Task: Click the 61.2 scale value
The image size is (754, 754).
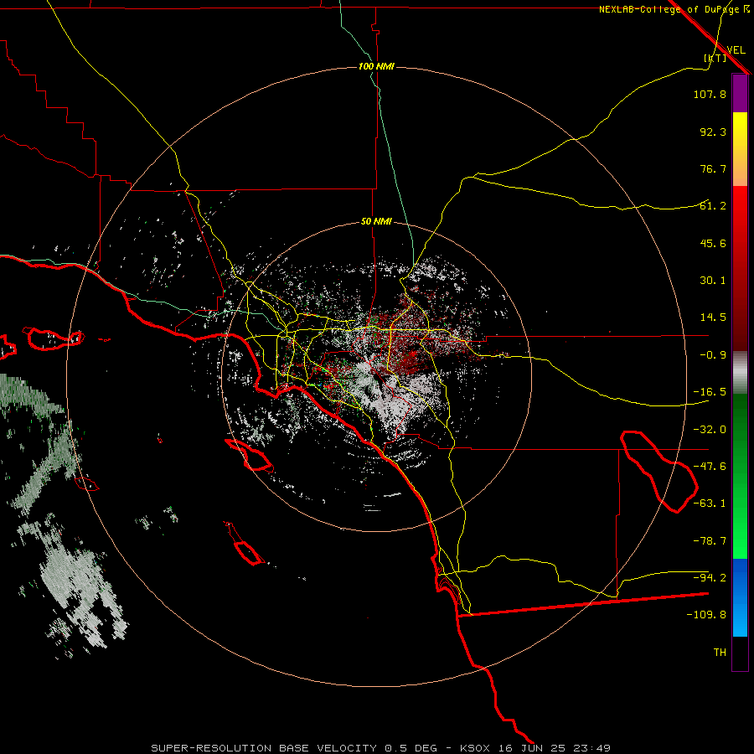Action: pos(713,206)
